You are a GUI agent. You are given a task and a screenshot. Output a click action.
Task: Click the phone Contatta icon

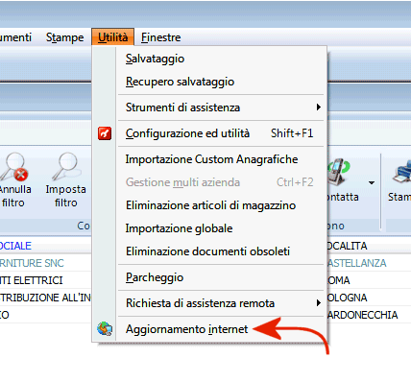[339, 171]
